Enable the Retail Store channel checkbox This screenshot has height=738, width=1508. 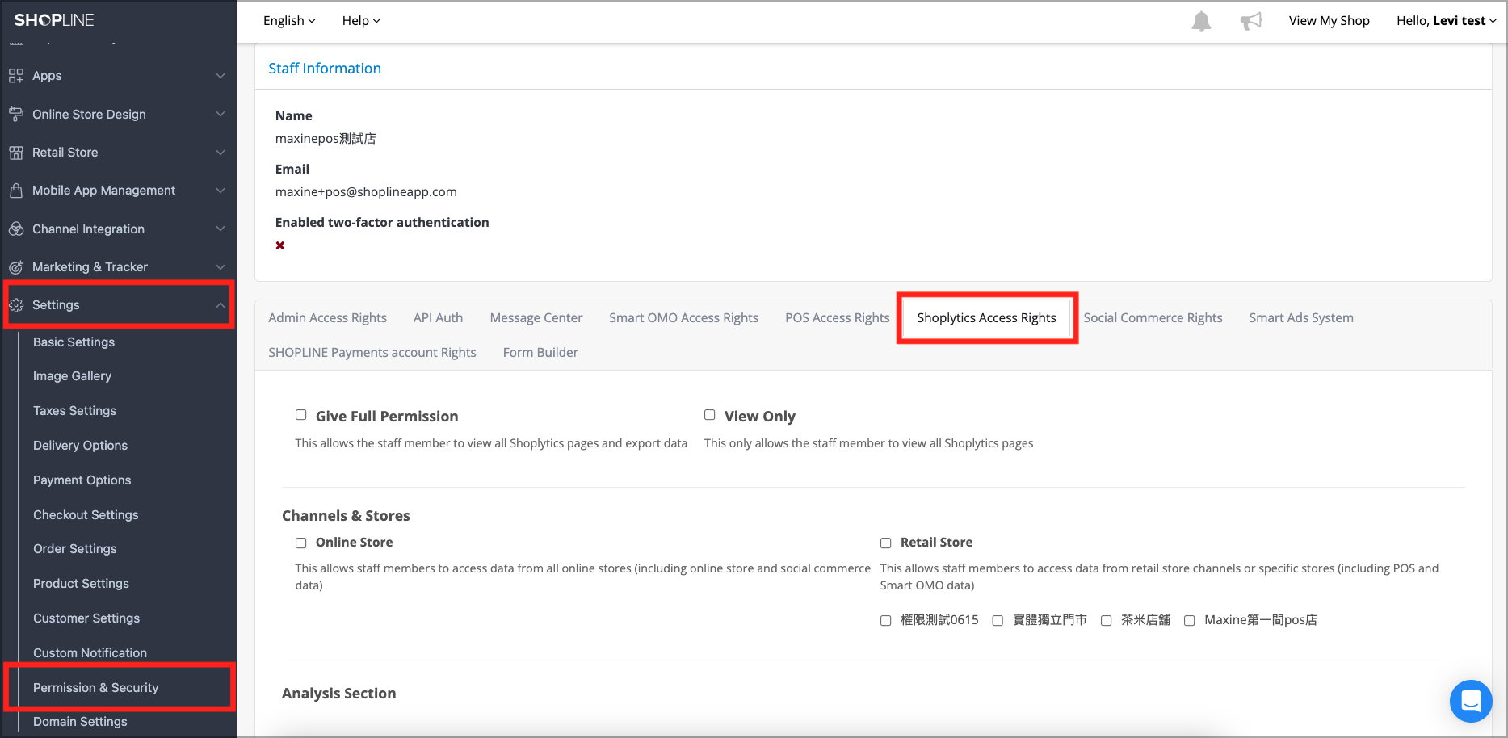(886, 543)
